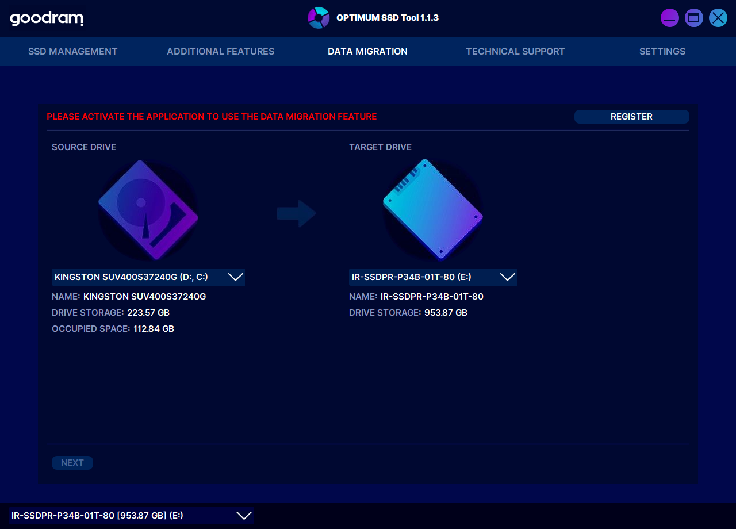736x529 pixels.
Task: Click the Next button
Action: pyautogui.click(x=72, y=463)
